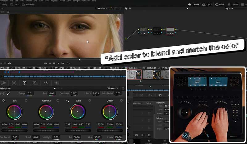Image resolution: width=247 pixels, height=144 pixels.
Task: Toggle loop playback
Action: point(68,63)
